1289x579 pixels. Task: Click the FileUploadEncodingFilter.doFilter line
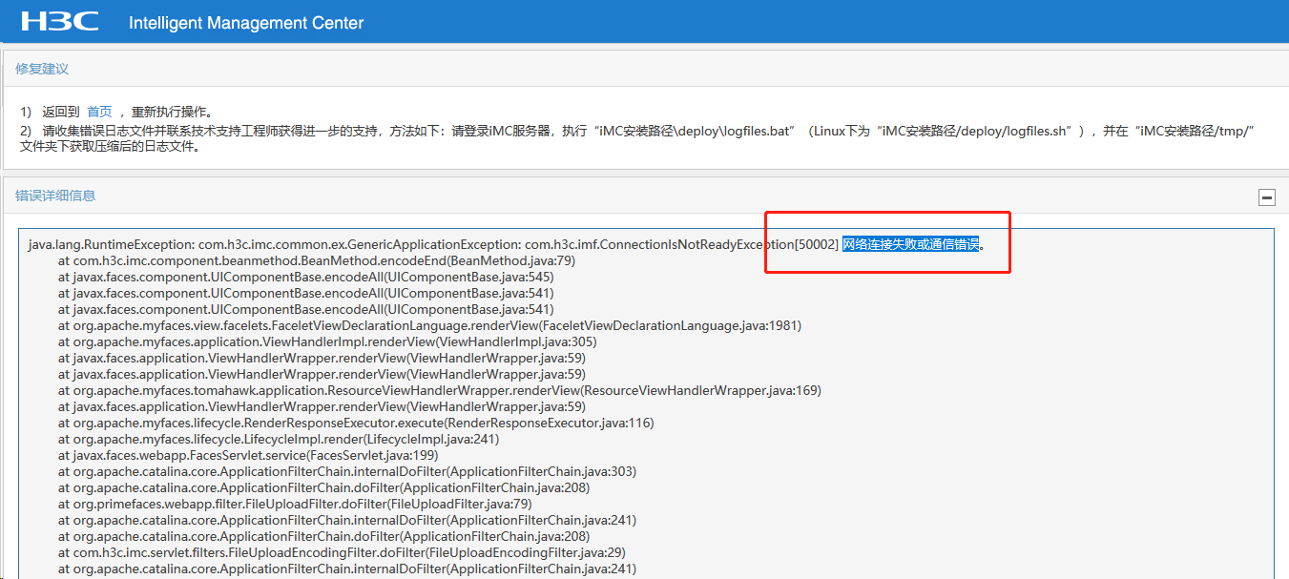tap(342, 552)
